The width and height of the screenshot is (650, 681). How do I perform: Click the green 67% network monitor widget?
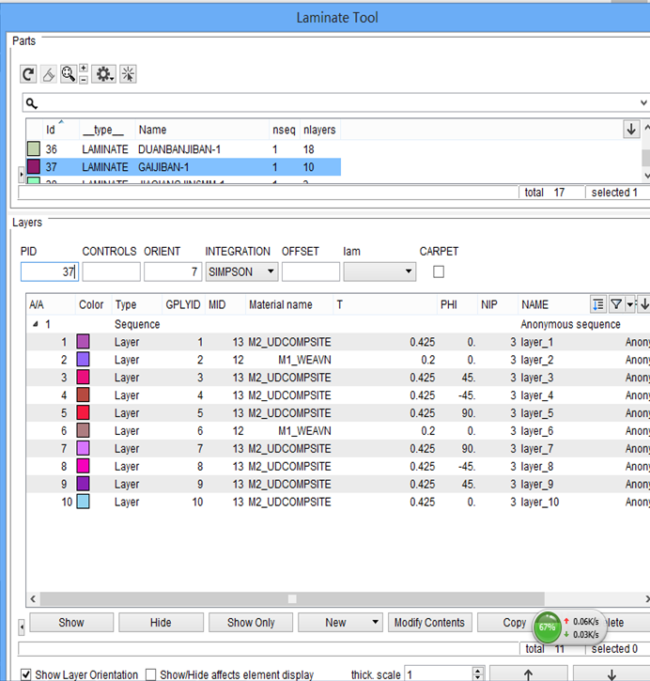547,627
